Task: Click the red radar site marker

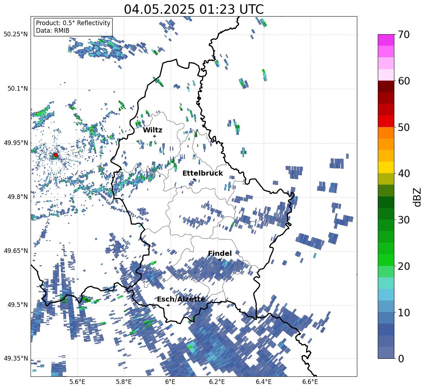Action: pos(56,155)
